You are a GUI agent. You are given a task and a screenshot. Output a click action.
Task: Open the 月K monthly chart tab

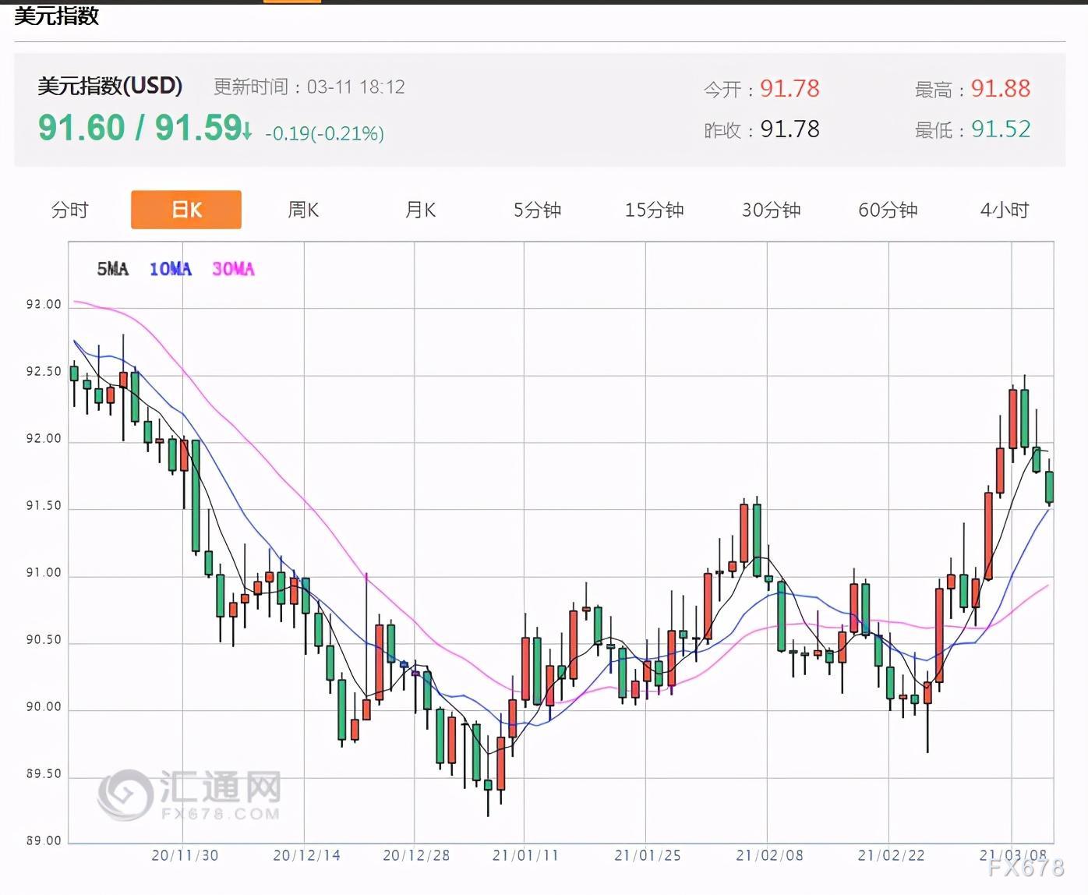420,210
